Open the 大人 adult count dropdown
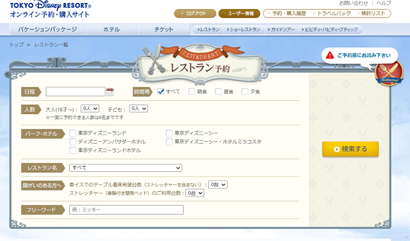Screen dimensions: 410x241 pos(90,108)
